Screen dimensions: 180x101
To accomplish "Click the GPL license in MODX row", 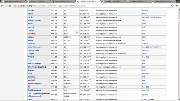I will point(144,40).
